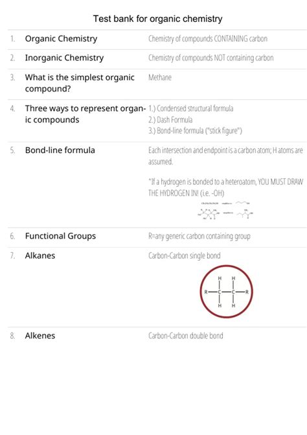Click the 'YOU MUST DRAW THE HYDROGEN IN' note
The height and width of the screenshot is (435, 307).
pyautogui.click(x=225, y=187)
